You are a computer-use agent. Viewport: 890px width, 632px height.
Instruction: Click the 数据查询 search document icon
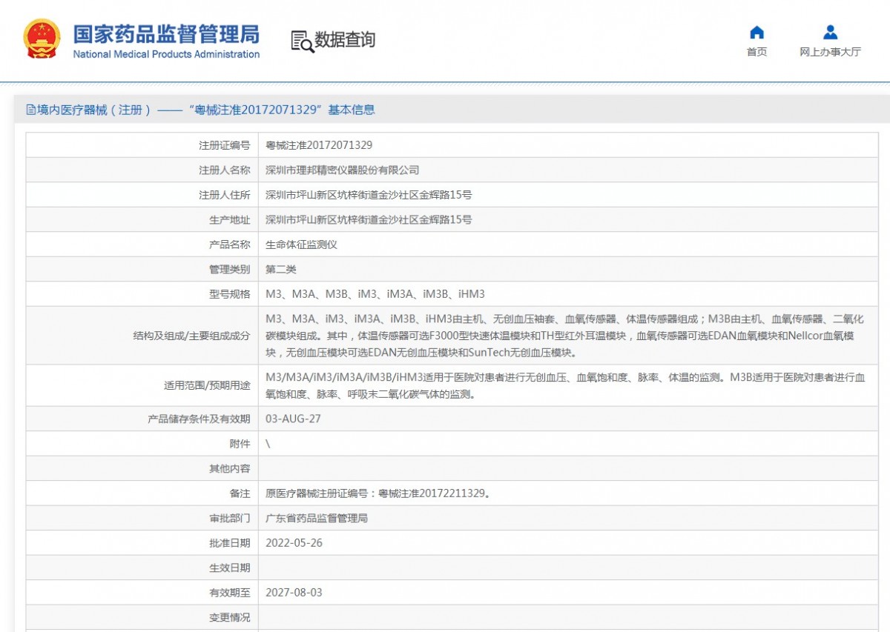pyautogui.click(x=303, y=41)
